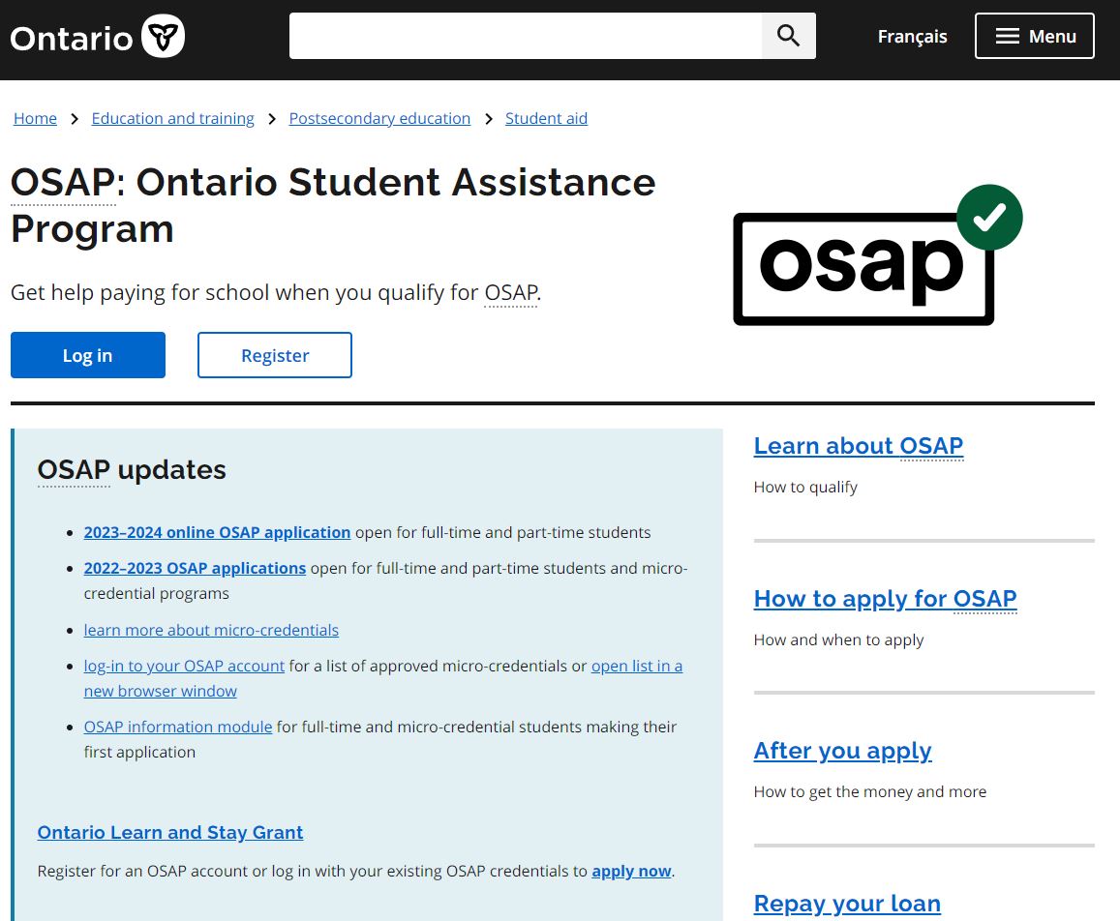Open the hamburger Menu button
The height and width of the screenshot is (921, 1120).
[x=1034, y=36]
